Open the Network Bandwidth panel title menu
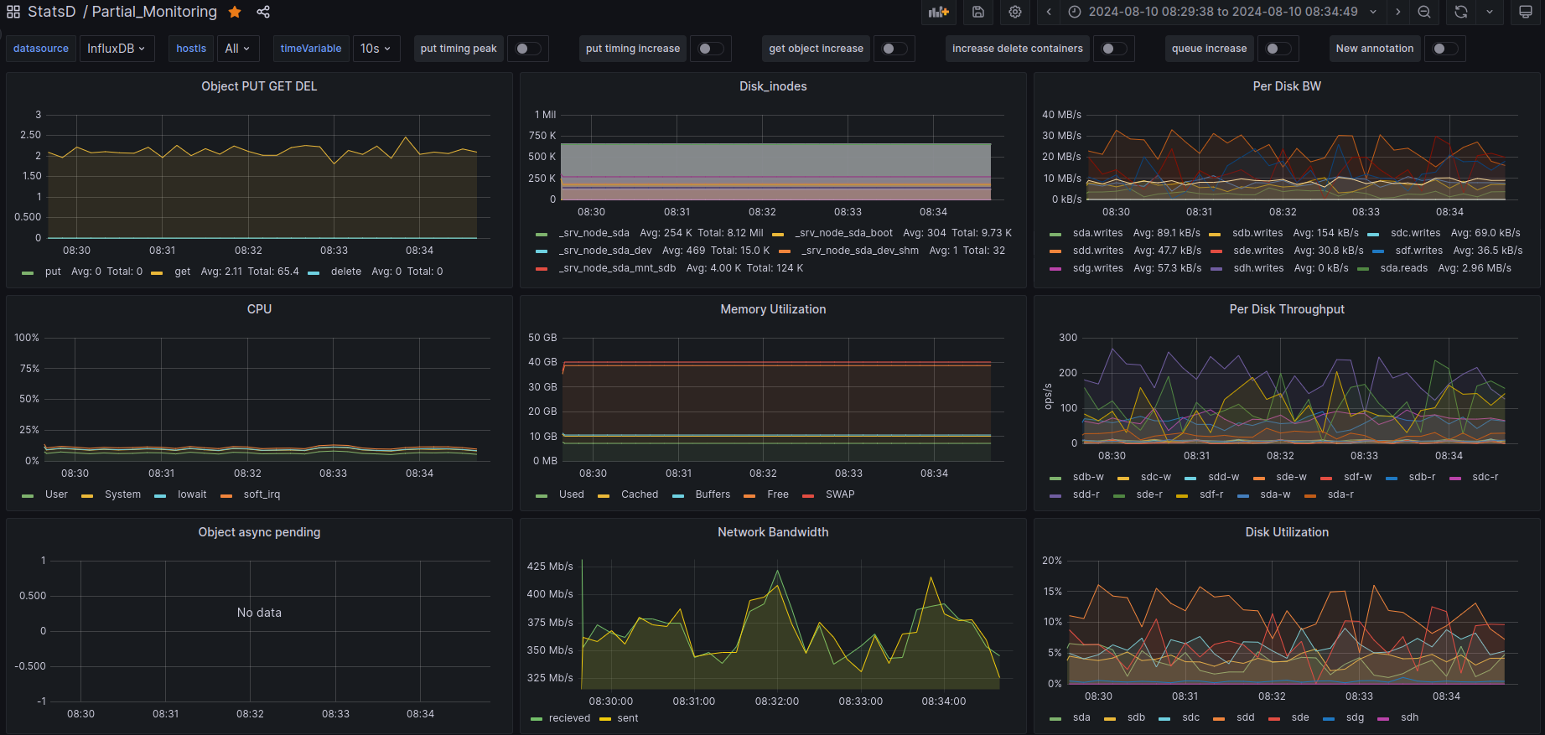The width and height of the screenshot is (1545, 735). tap(773, 532)
